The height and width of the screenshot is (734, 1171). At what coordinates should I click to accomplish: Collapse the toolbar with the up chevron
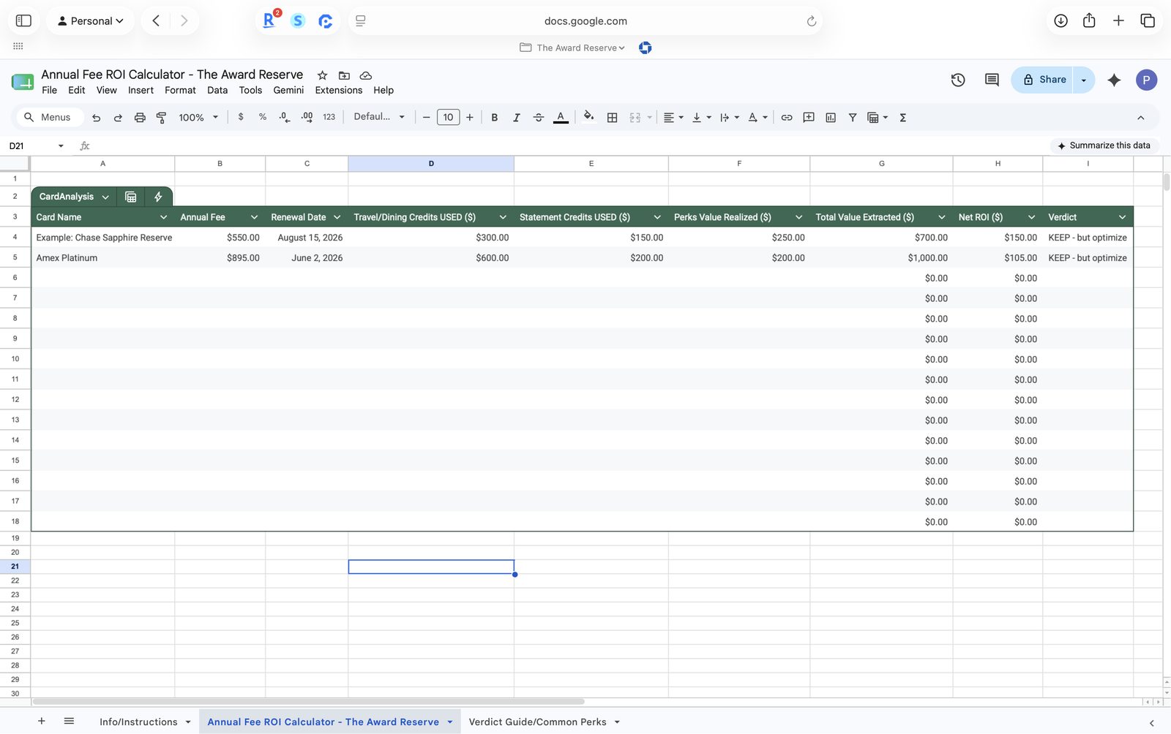click(x=1140, y=118)
